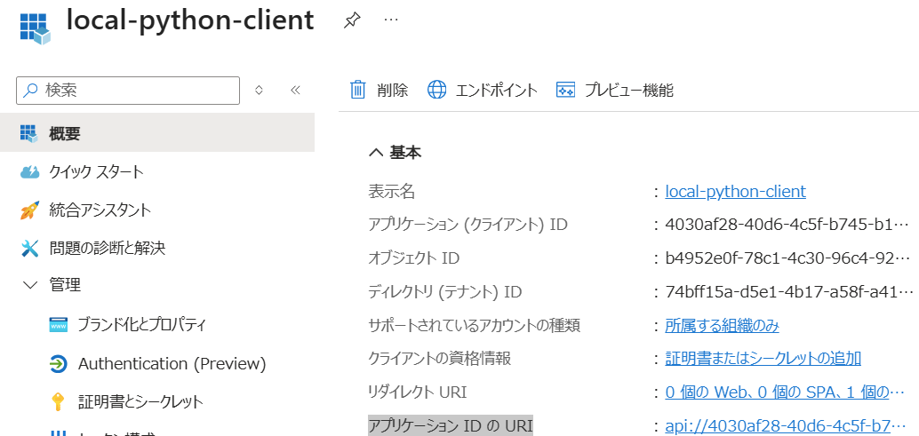Image resolution: width=919 pixels, height=436 pixels.
Task: Click リダイレクト URI label
Action: 418,392
